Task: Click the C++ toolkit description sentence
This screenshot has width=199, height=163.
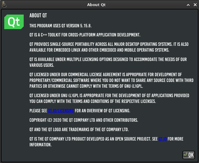Action: [x=85, y=35]
